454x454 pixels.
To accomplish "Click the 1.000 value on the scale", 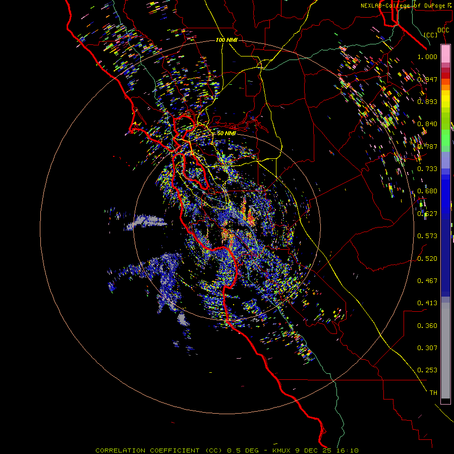I will point(427,56).
